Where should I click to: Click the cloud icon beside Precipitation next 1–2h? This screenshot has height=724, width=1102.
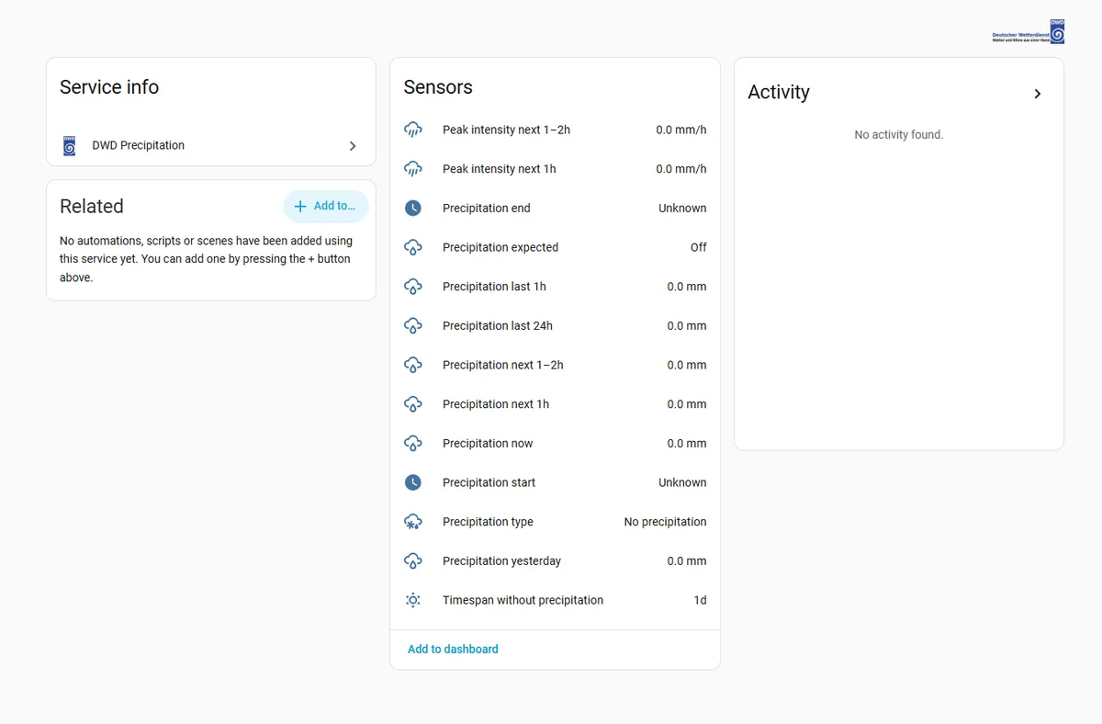[x=413, y=365]
